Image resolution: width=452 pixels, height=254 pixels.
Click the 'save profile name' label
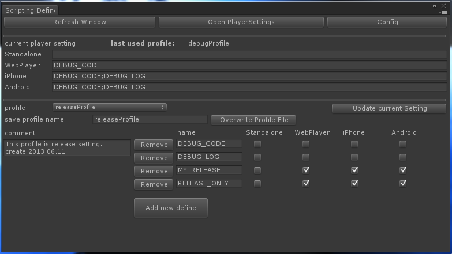(34, 119)
